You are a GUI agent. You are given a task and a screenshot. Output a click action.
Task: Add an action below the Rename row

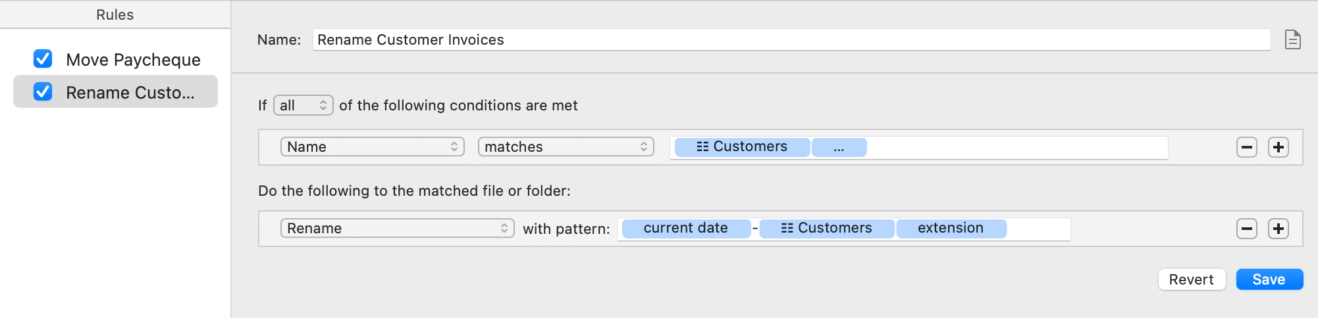1278,229
